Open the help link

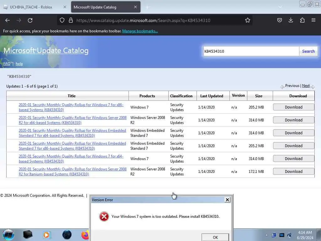pyautogui.click(x=19, y=64)
